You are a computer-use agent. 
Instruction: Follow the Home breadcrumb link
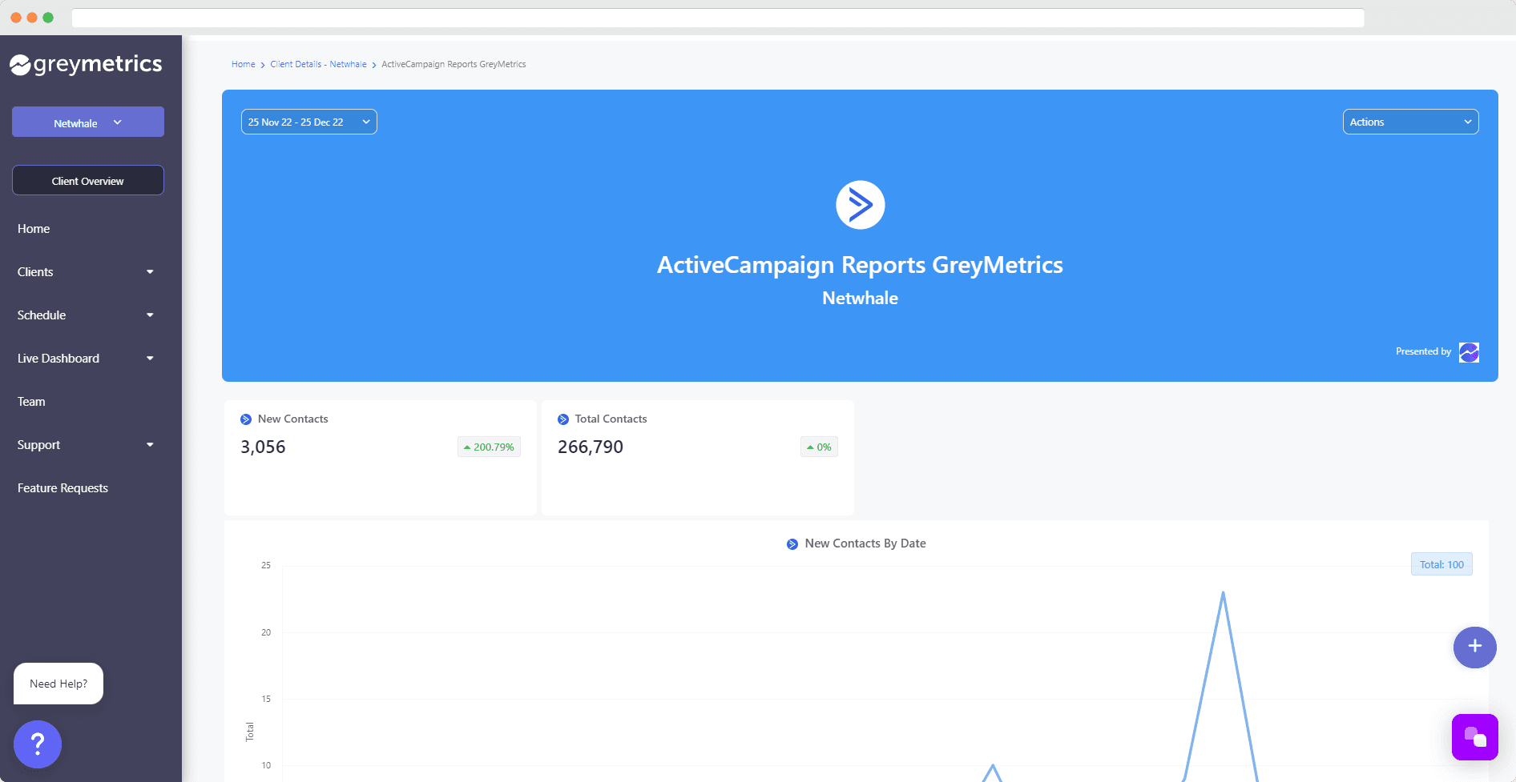(x=244, y=64)
